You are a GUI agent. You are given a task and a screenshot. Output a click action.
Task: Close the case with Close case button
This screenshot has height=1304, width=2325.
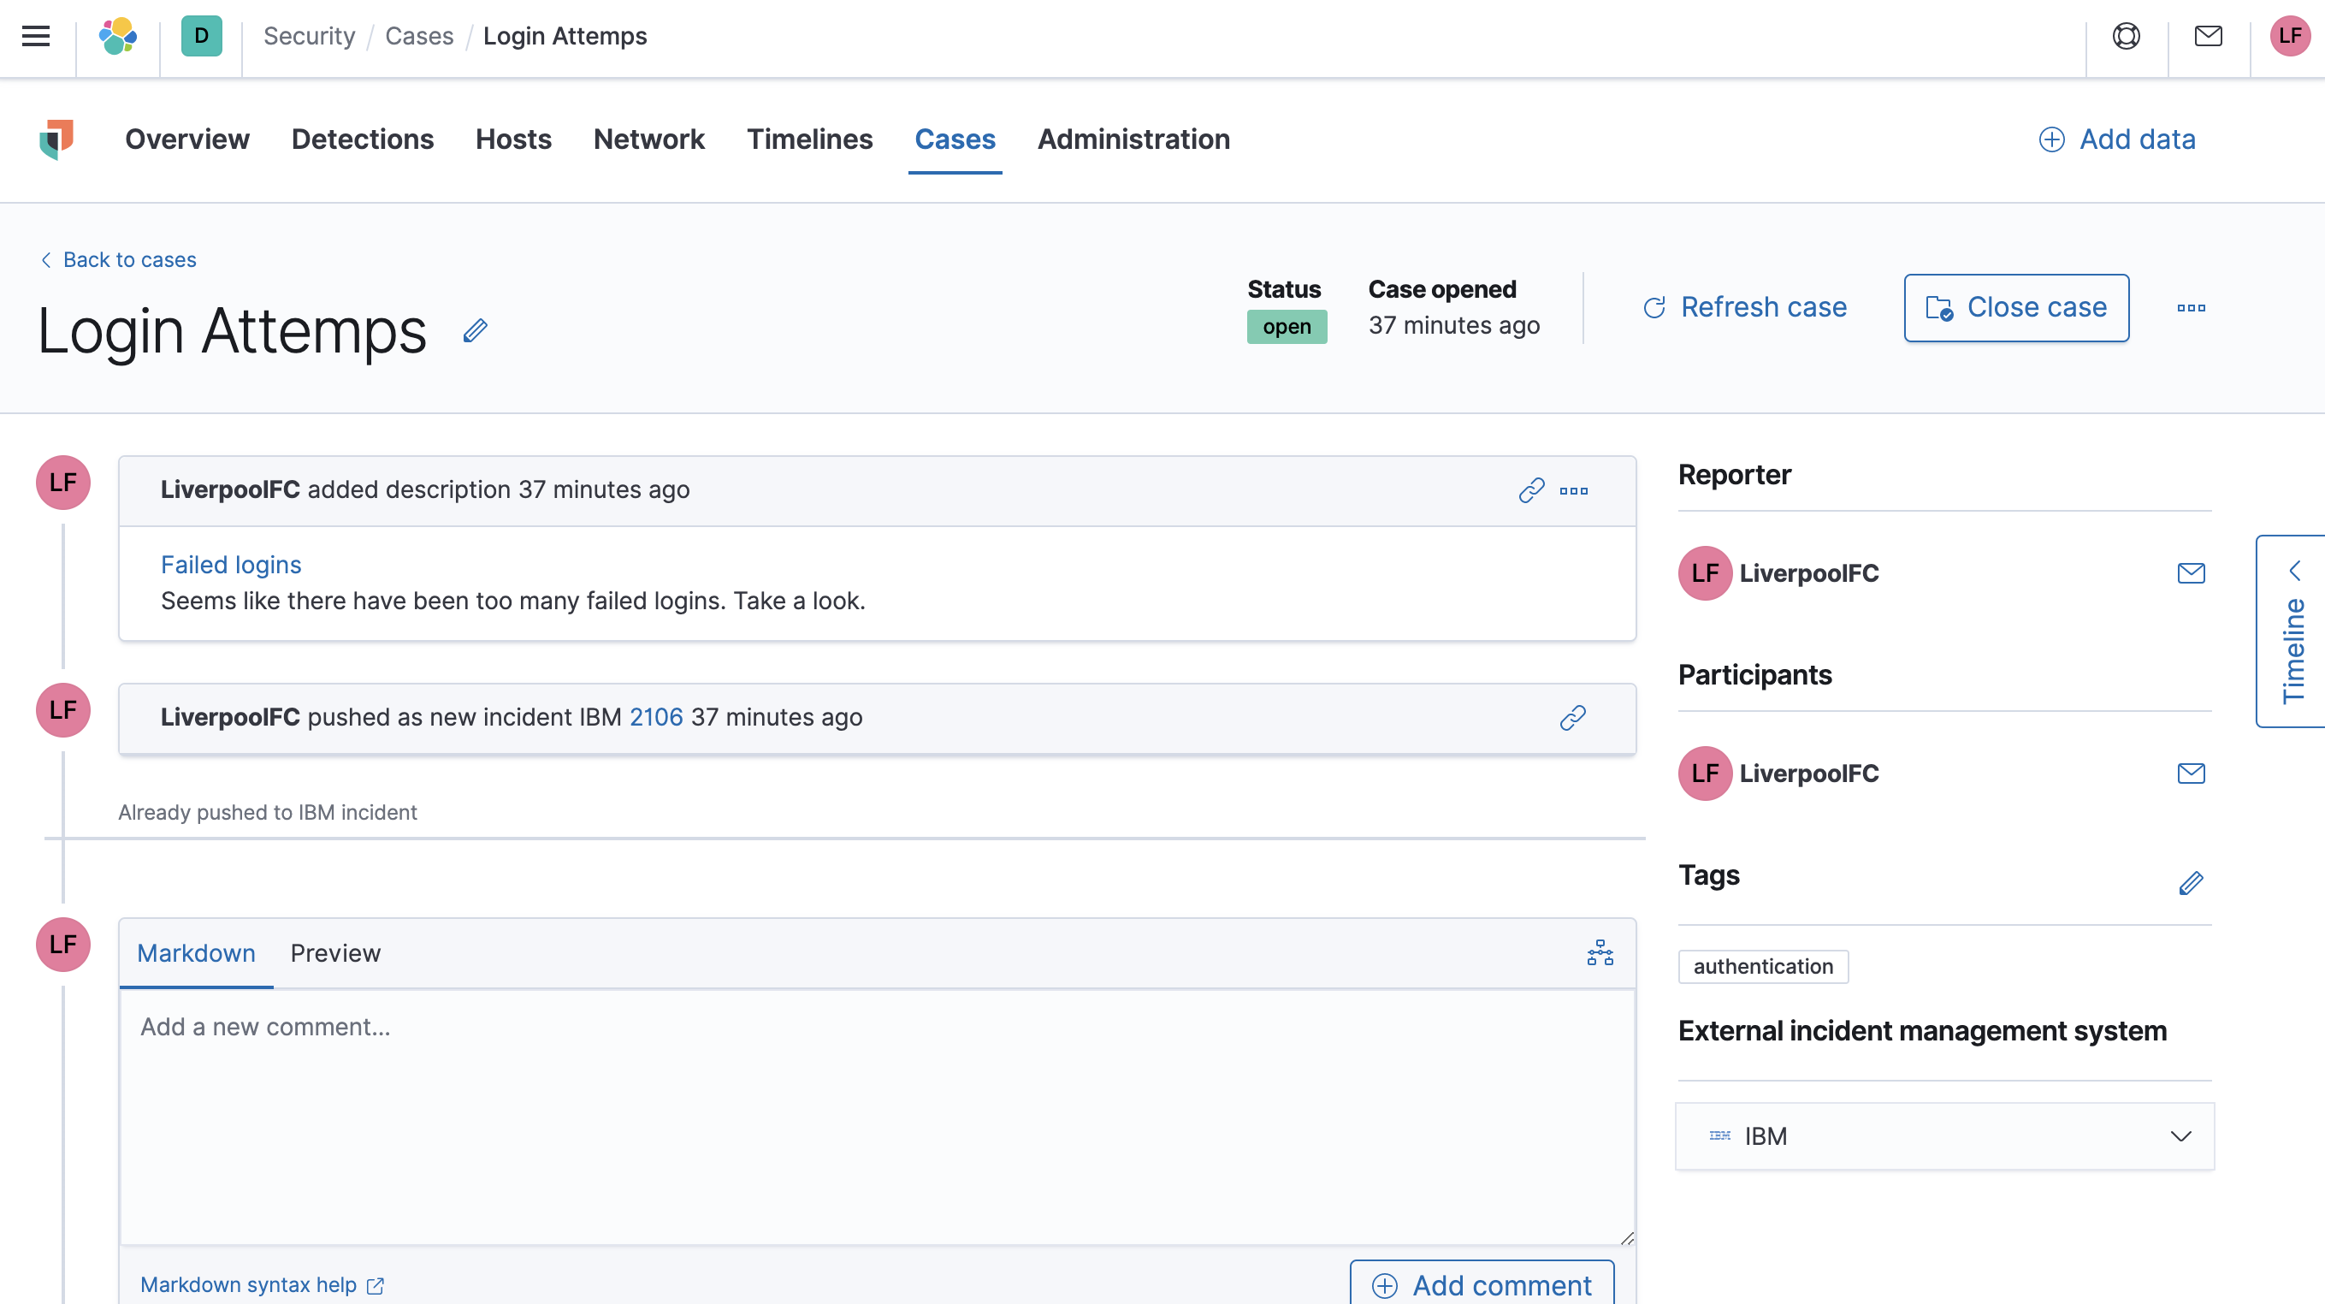point(2015,307)
